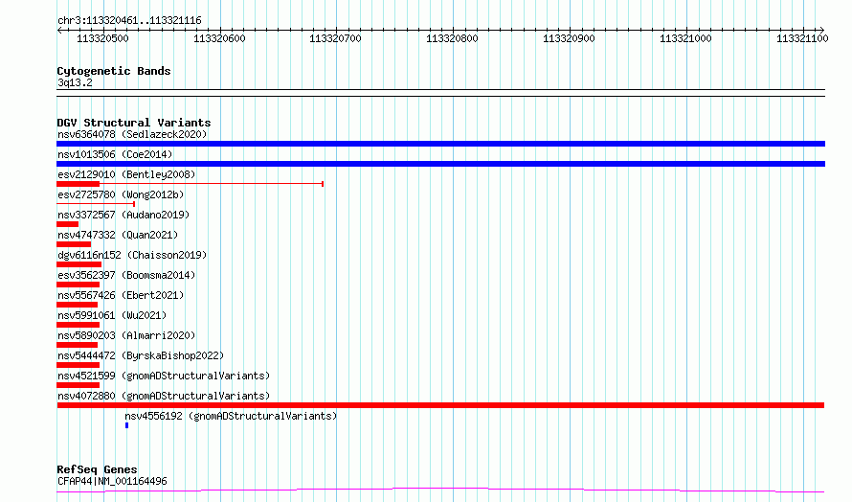
Task: Select the red bar under nsv3372567
Action: (x=67, y=224)
